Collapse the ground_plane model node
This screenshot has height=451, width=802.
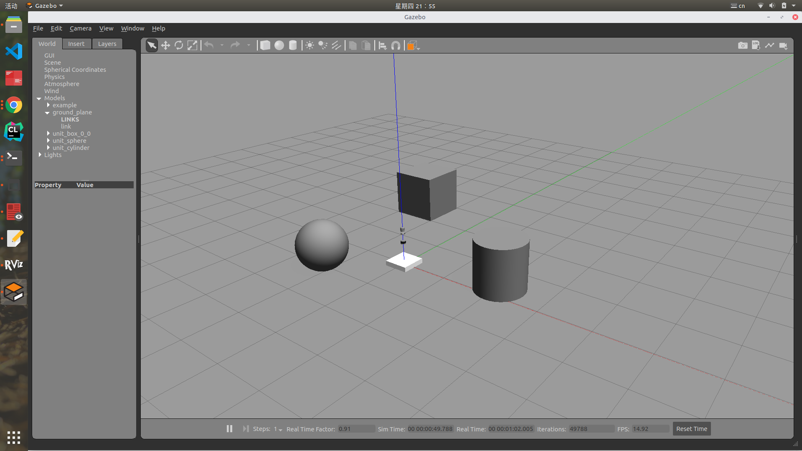47,113
